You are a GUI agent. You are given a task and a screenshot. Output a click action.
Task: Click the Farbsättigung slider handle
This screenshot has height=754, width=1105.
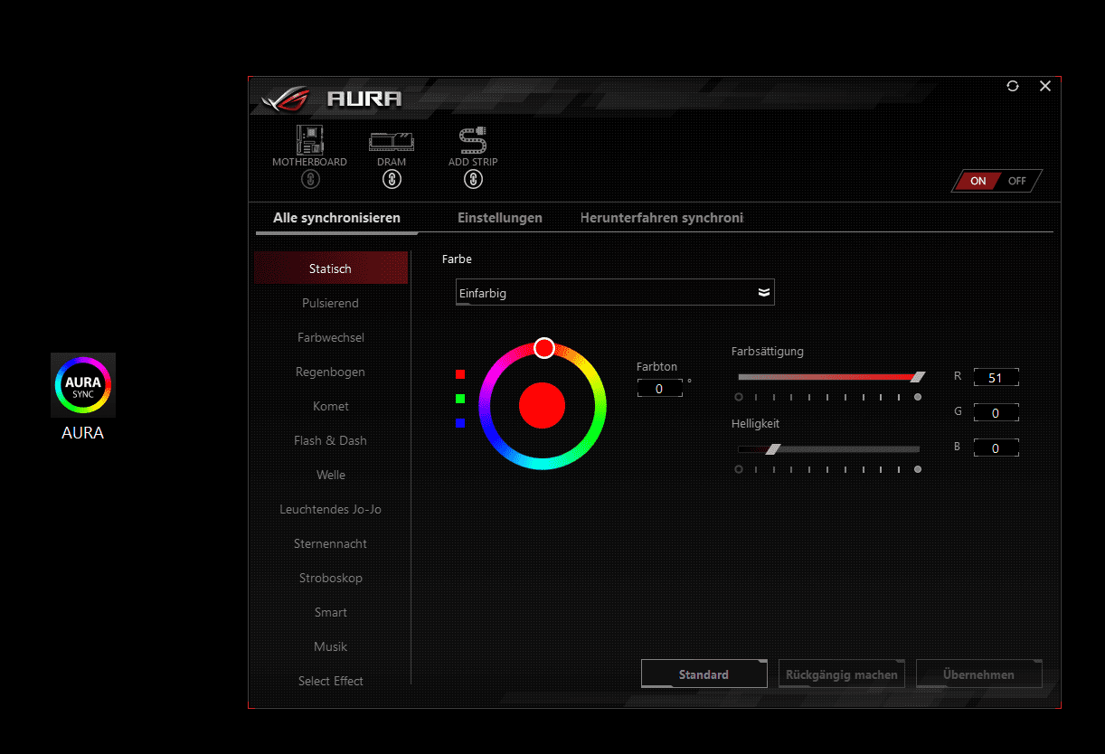coord(918,377)
